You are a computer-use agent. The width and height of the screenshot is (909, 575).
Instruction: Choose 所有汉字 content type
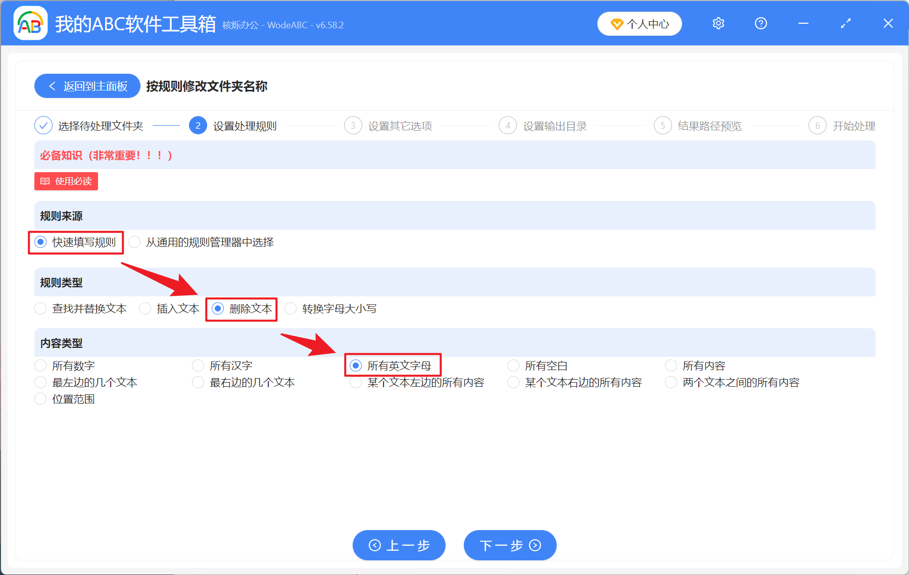[x=198, y=365]
